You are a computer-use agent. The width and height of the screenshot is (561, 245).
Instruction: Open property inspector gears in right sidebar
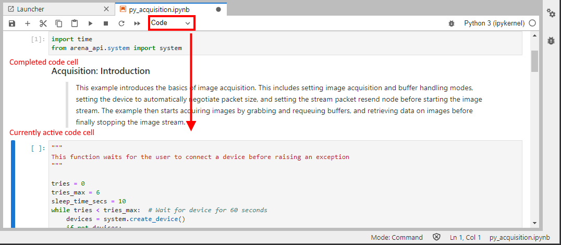pos(551,13)
